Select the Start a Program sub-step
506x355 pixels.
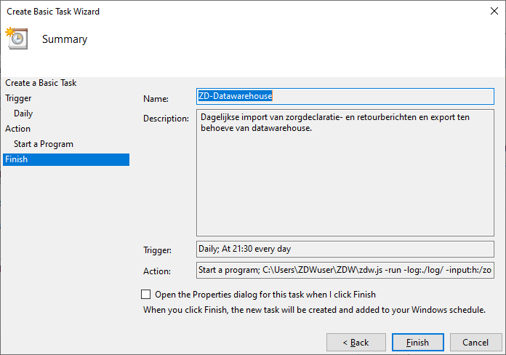pyautogui.click(x=44, y=144)
